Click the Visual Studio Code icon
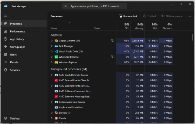Screen dimensions: 195x124 point(56,52)
